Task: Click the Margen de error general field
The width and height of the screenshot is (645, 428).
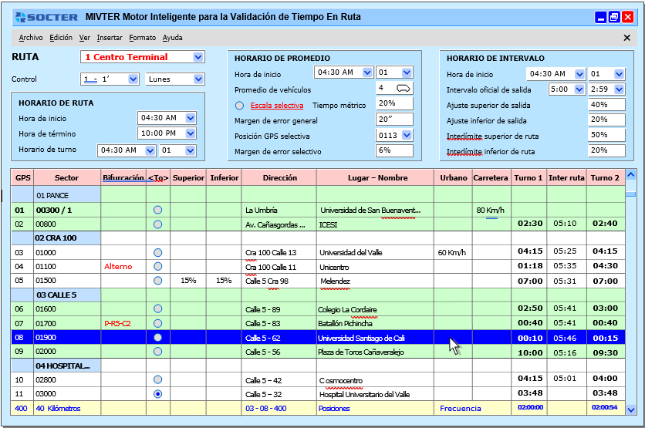Action: tap(394, 120)
